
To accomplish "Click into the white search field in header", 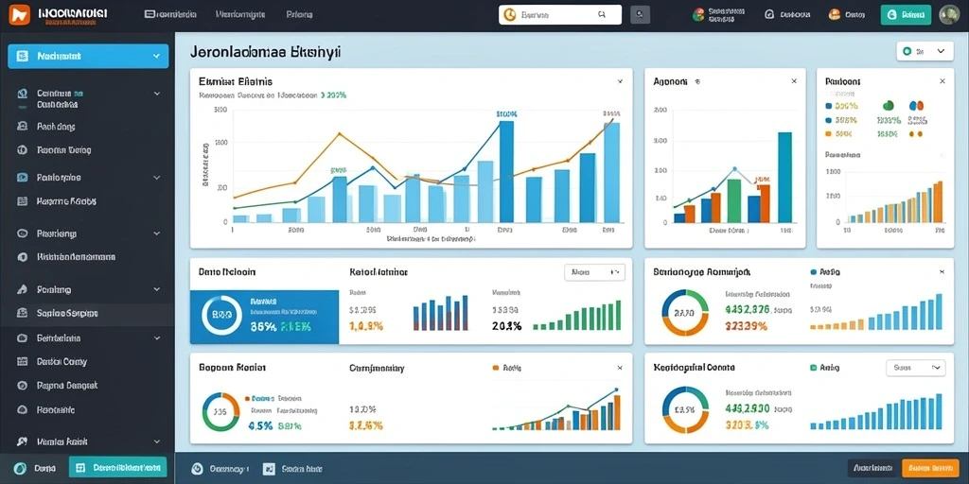I will [560, 15].
